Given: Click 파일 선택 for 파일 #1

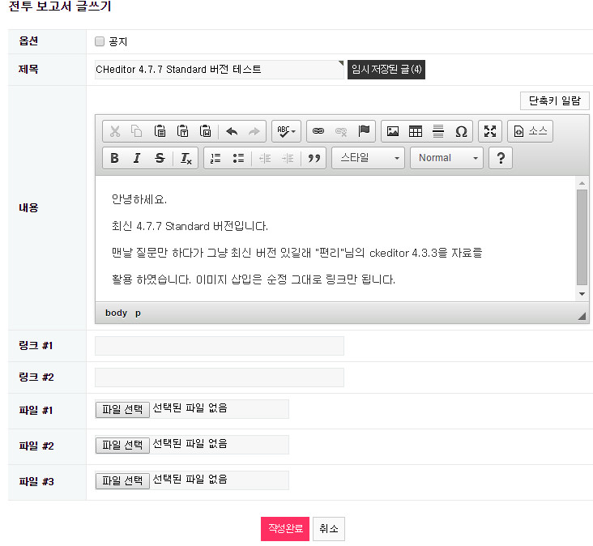Looking at the screenshot, I should click(x=122, y=409).
